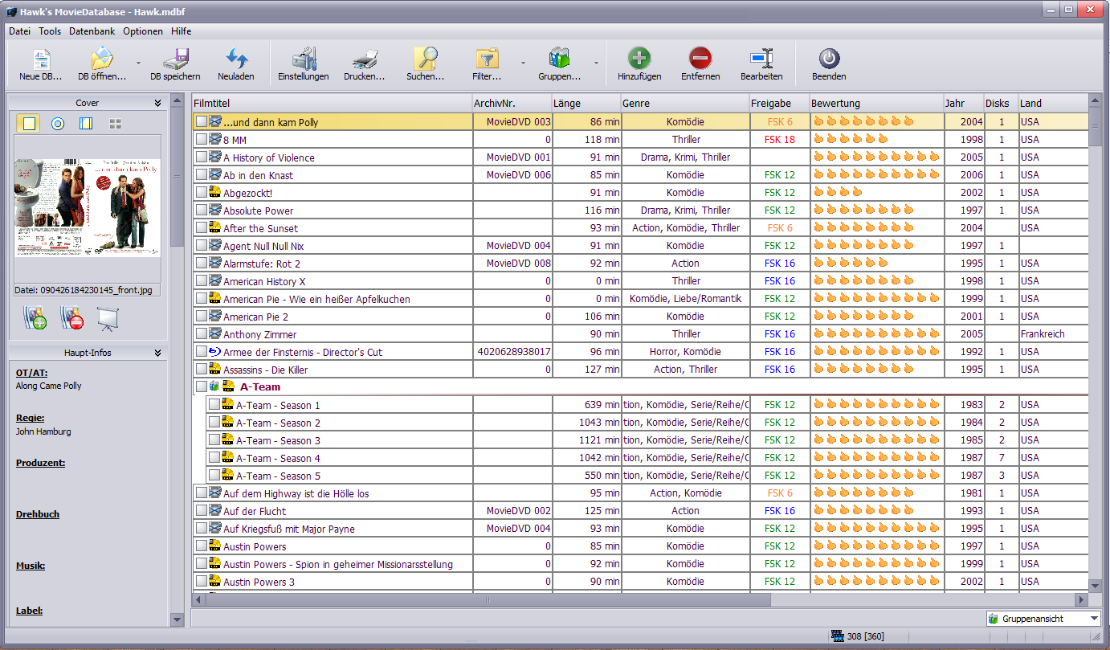Click the media icon next to Abgezockt!
The width and height of the screenshot is (1110, 650).
tap(215, 193)
